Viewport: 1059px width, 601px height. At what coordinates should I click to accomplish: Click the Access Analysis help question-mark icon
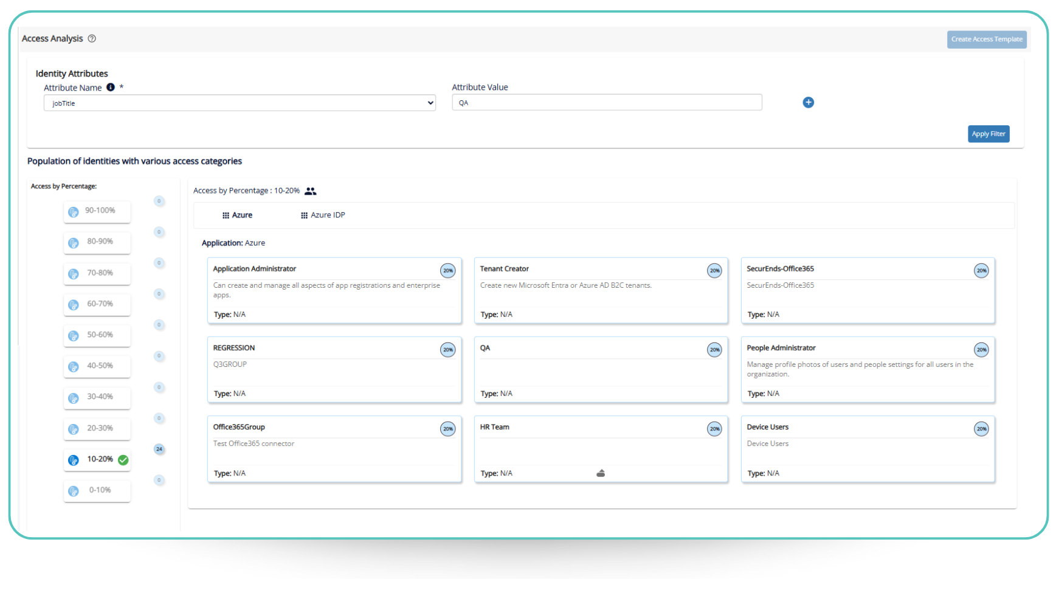(x=92, y=38)
